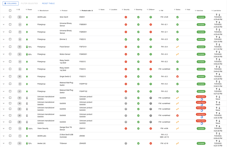227x147 pixels.
Task: Click unknown security question icon for node 10
Action: click(x=126, y=98)
